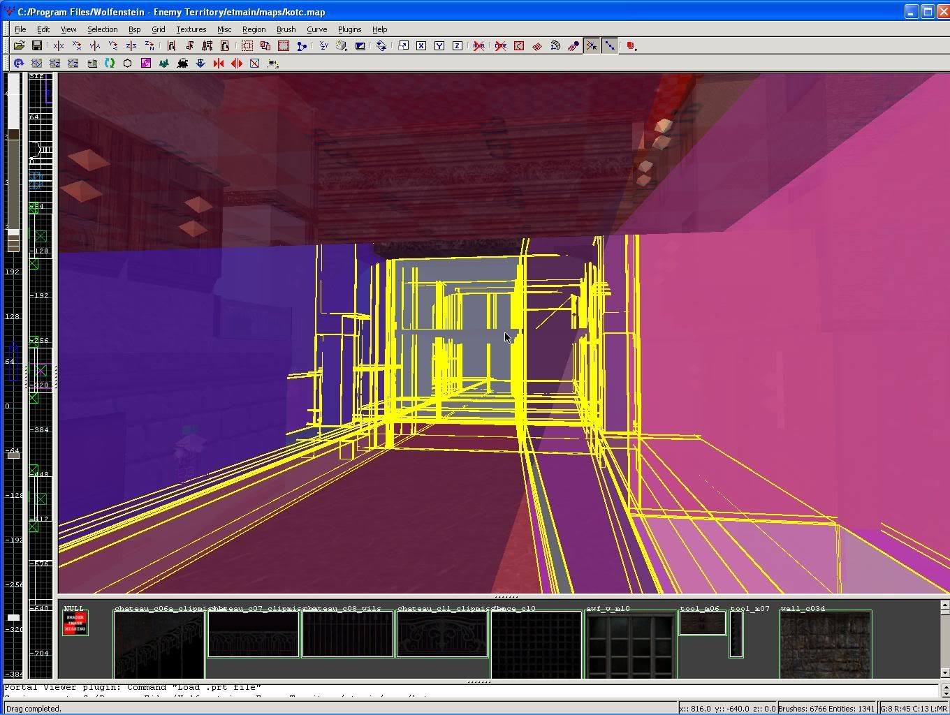
Task: Toggle Y axis scale lock
Action: point(439,45)
